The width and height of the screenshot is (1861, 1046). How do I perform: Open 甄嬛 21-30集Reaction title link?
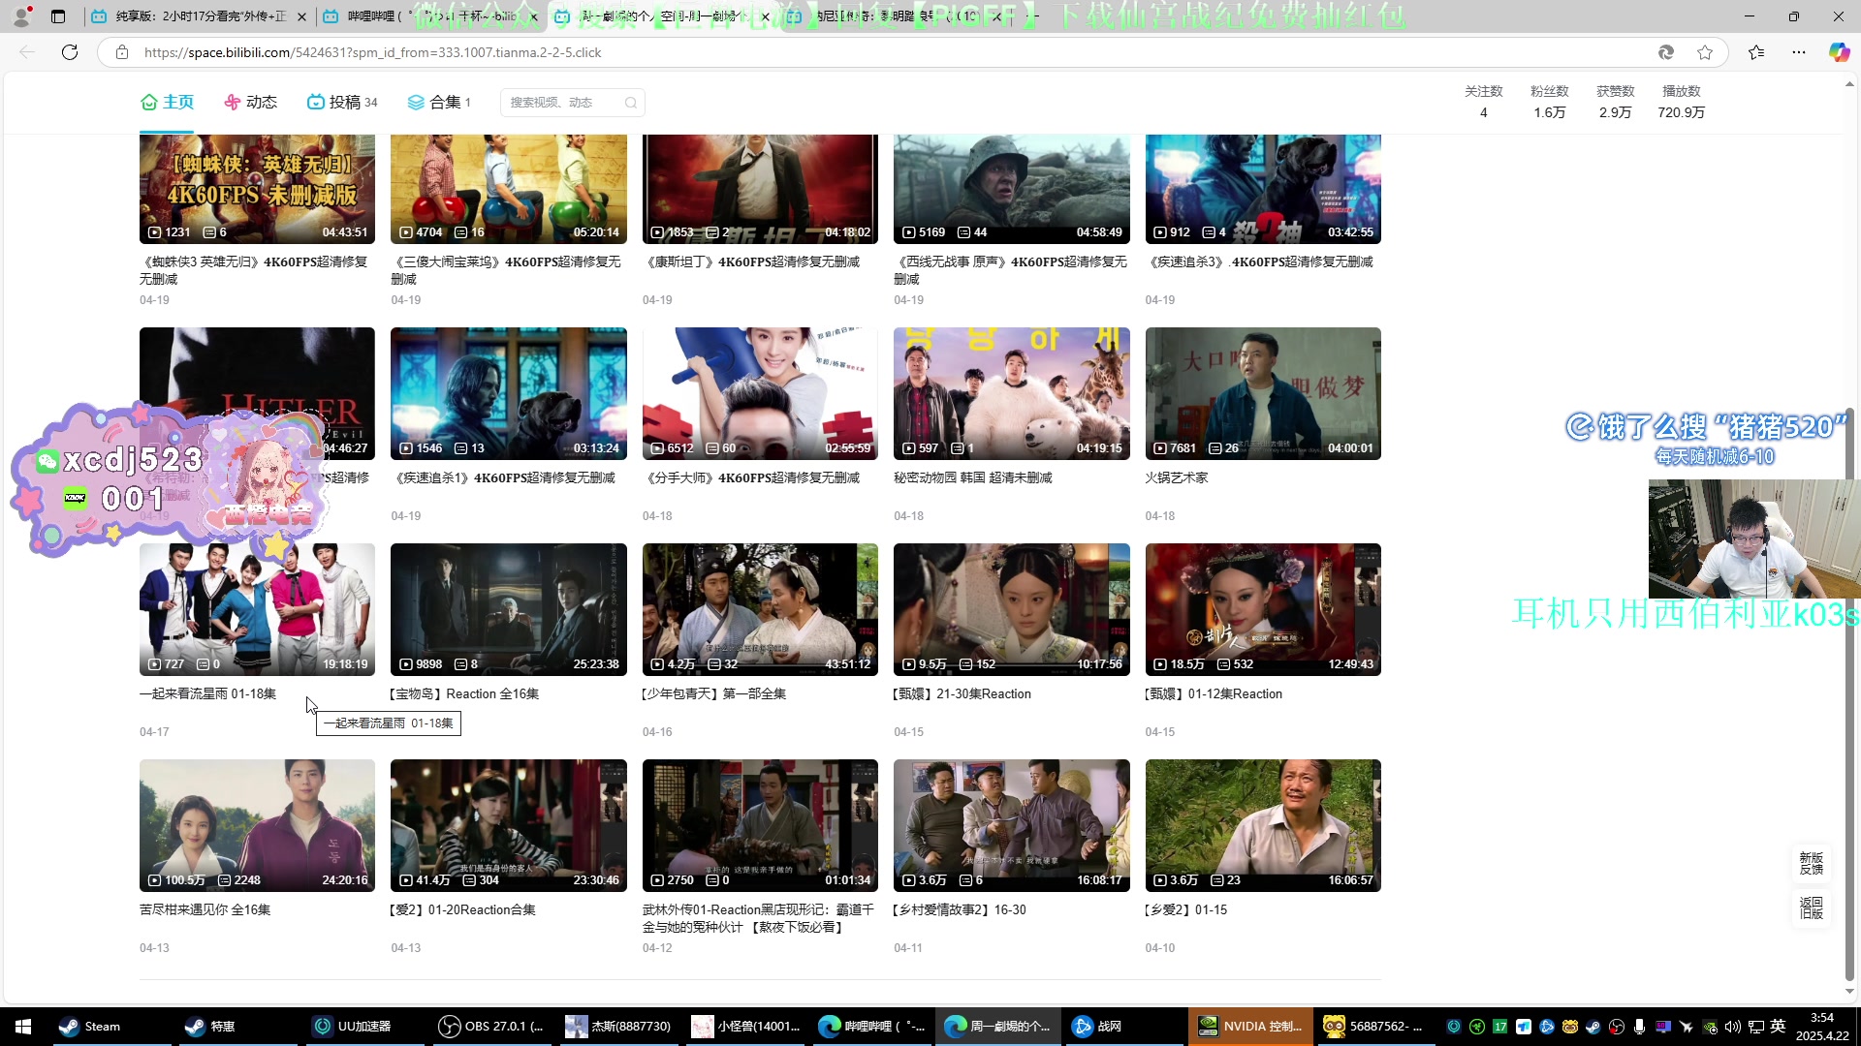click(962, 694)
